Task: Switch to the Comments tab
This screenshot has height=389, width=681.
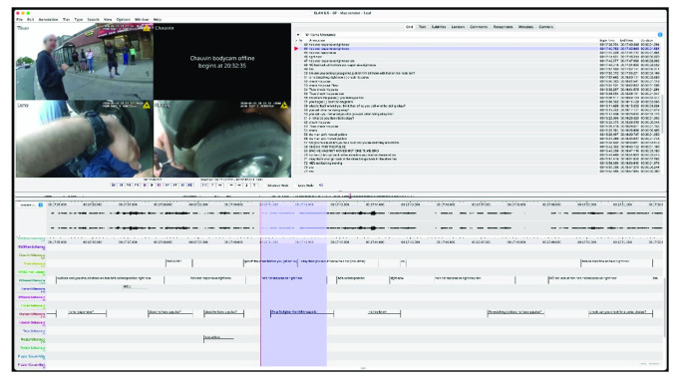Action: (479, 27)
